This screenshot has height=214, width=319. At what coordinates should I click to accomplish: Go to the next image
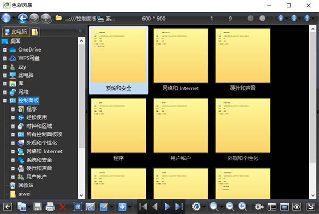[167, 207]
